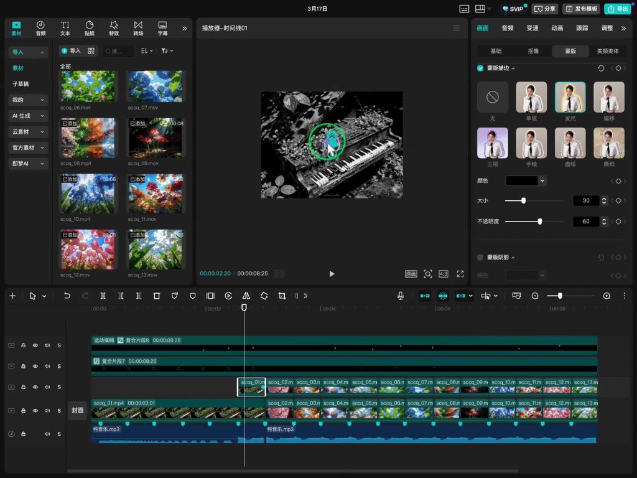Screen dimensions: 637x478
Task: Click the marker shield icon in timeline toolbar
Action: [193, 296]
